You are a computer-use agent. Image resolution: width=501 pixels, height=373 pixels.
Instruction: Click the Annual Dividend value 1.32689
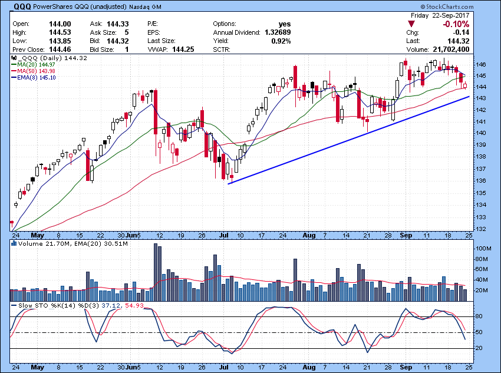pos(278,32)
